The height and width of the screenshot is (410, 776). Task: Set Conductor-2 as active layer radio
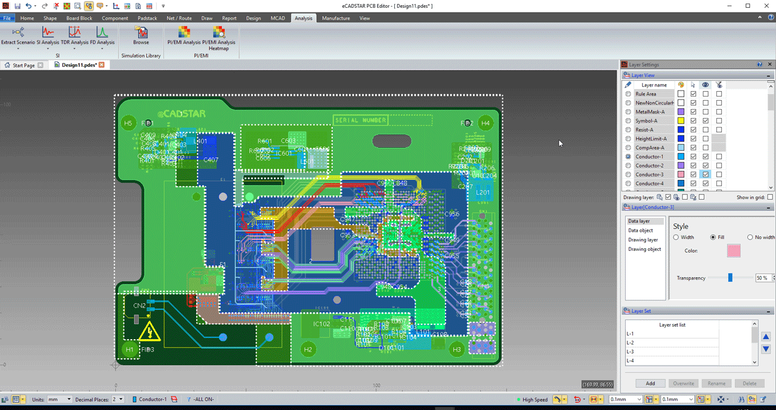point(628,166)
